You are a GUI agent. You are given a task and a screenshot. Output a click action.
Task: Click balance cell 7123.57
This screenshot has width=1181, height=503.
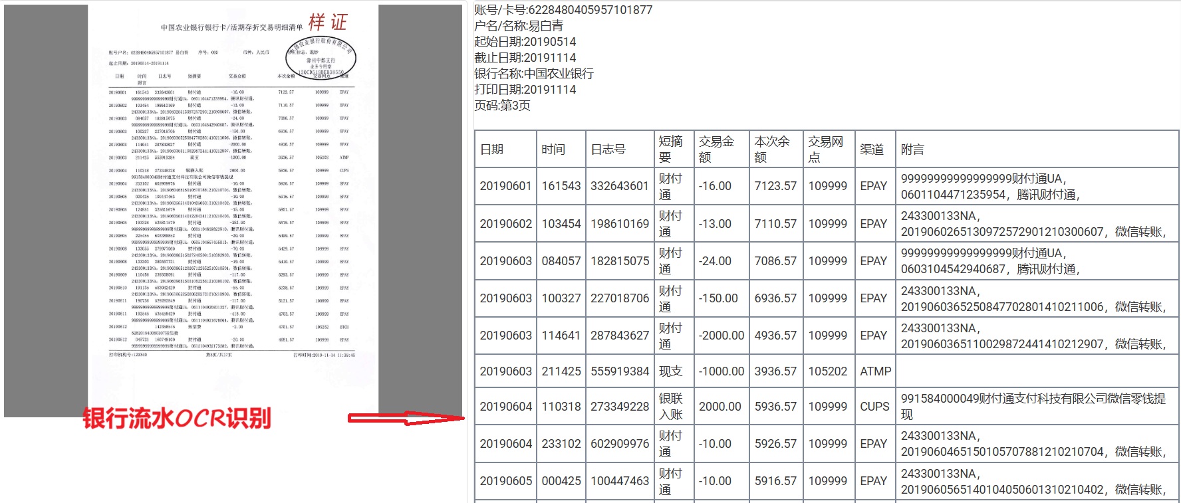click(776, 186)
